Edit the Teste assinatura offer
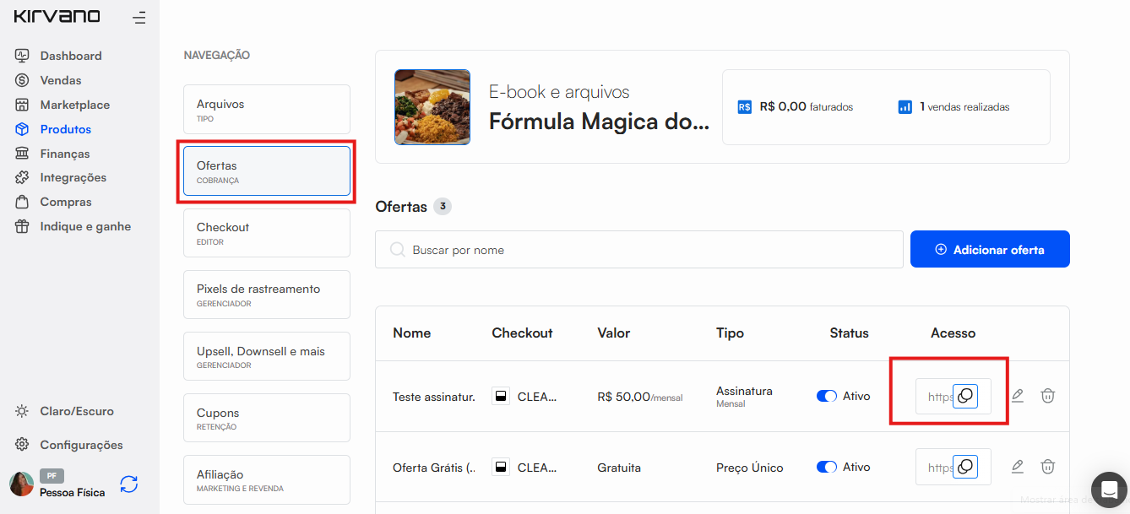This screenshot has height=514, width=1130. tap(1018, 396)
